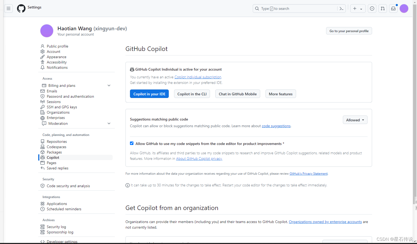Click the Password shield lock icon
The height and width of the screenshot is (244, 417).
click(x=43, y=96)
